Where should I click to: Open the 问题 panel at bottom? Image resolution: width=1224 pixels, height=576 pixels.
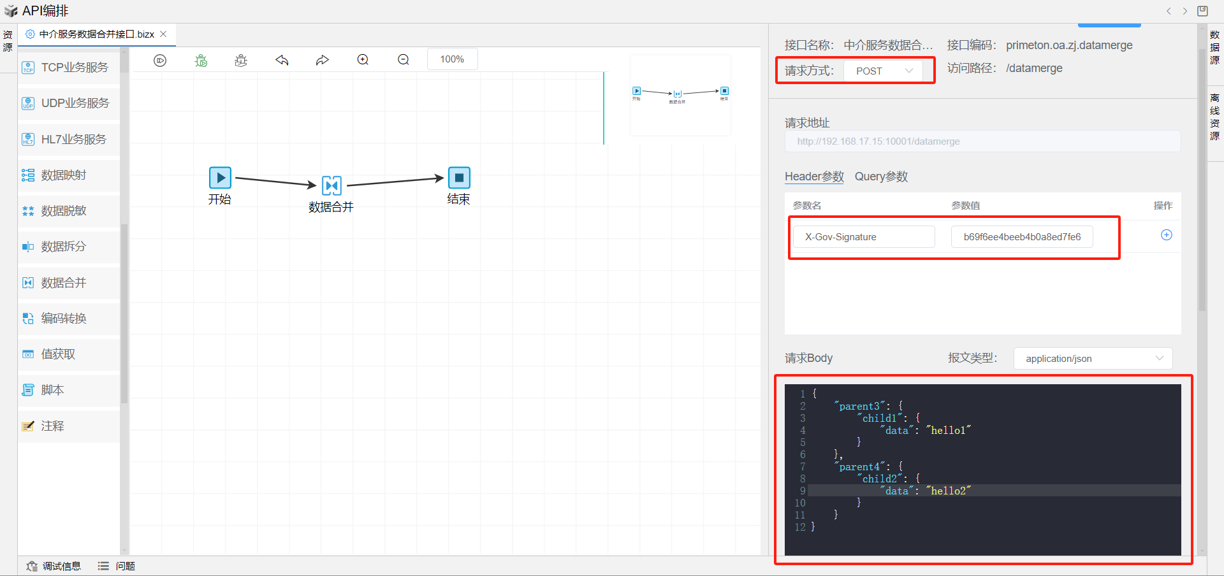[x=117, y=566]
